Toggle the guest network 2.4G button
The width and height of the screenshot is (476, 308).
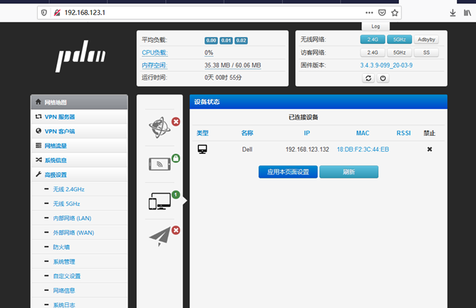point(373,53)
